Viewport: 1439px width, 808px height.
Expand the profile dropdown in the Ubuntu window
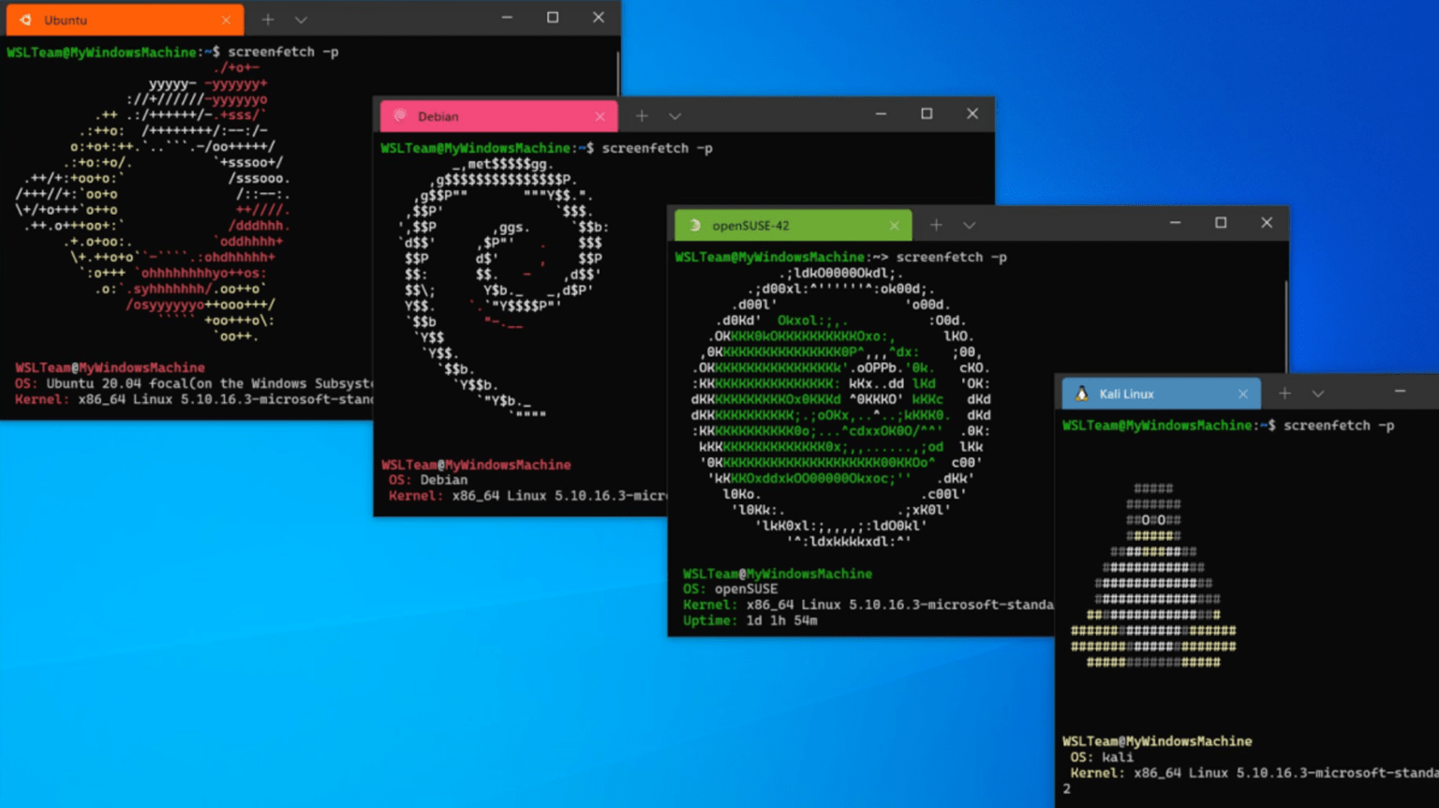click(x=301, y=20)
